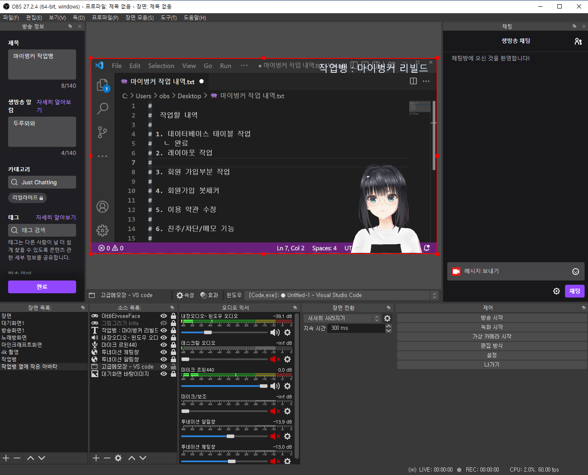Click the add source plus icon

pos(96,458)
